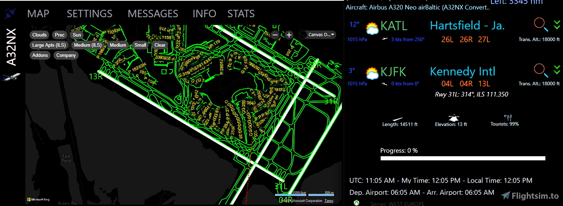This screenshot has height=206, width=563.
Task: Click KATL temperature 12° reading
Action: [354, 25]
